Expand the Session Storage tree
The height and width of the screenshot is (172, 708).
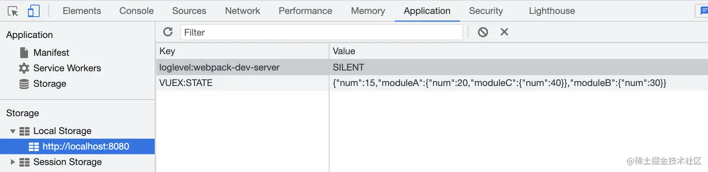13,162
